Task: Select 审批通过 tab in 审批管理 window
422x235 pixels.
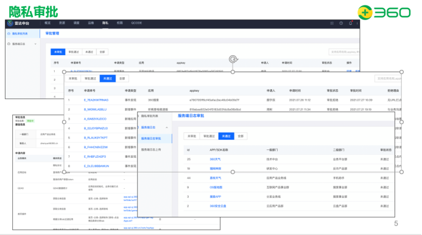Action: pyautogui.click(x=74, y=52)
